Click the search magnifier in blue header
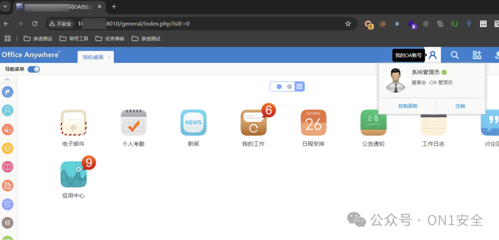Viewport: 499px width, 240px height. 455,55
